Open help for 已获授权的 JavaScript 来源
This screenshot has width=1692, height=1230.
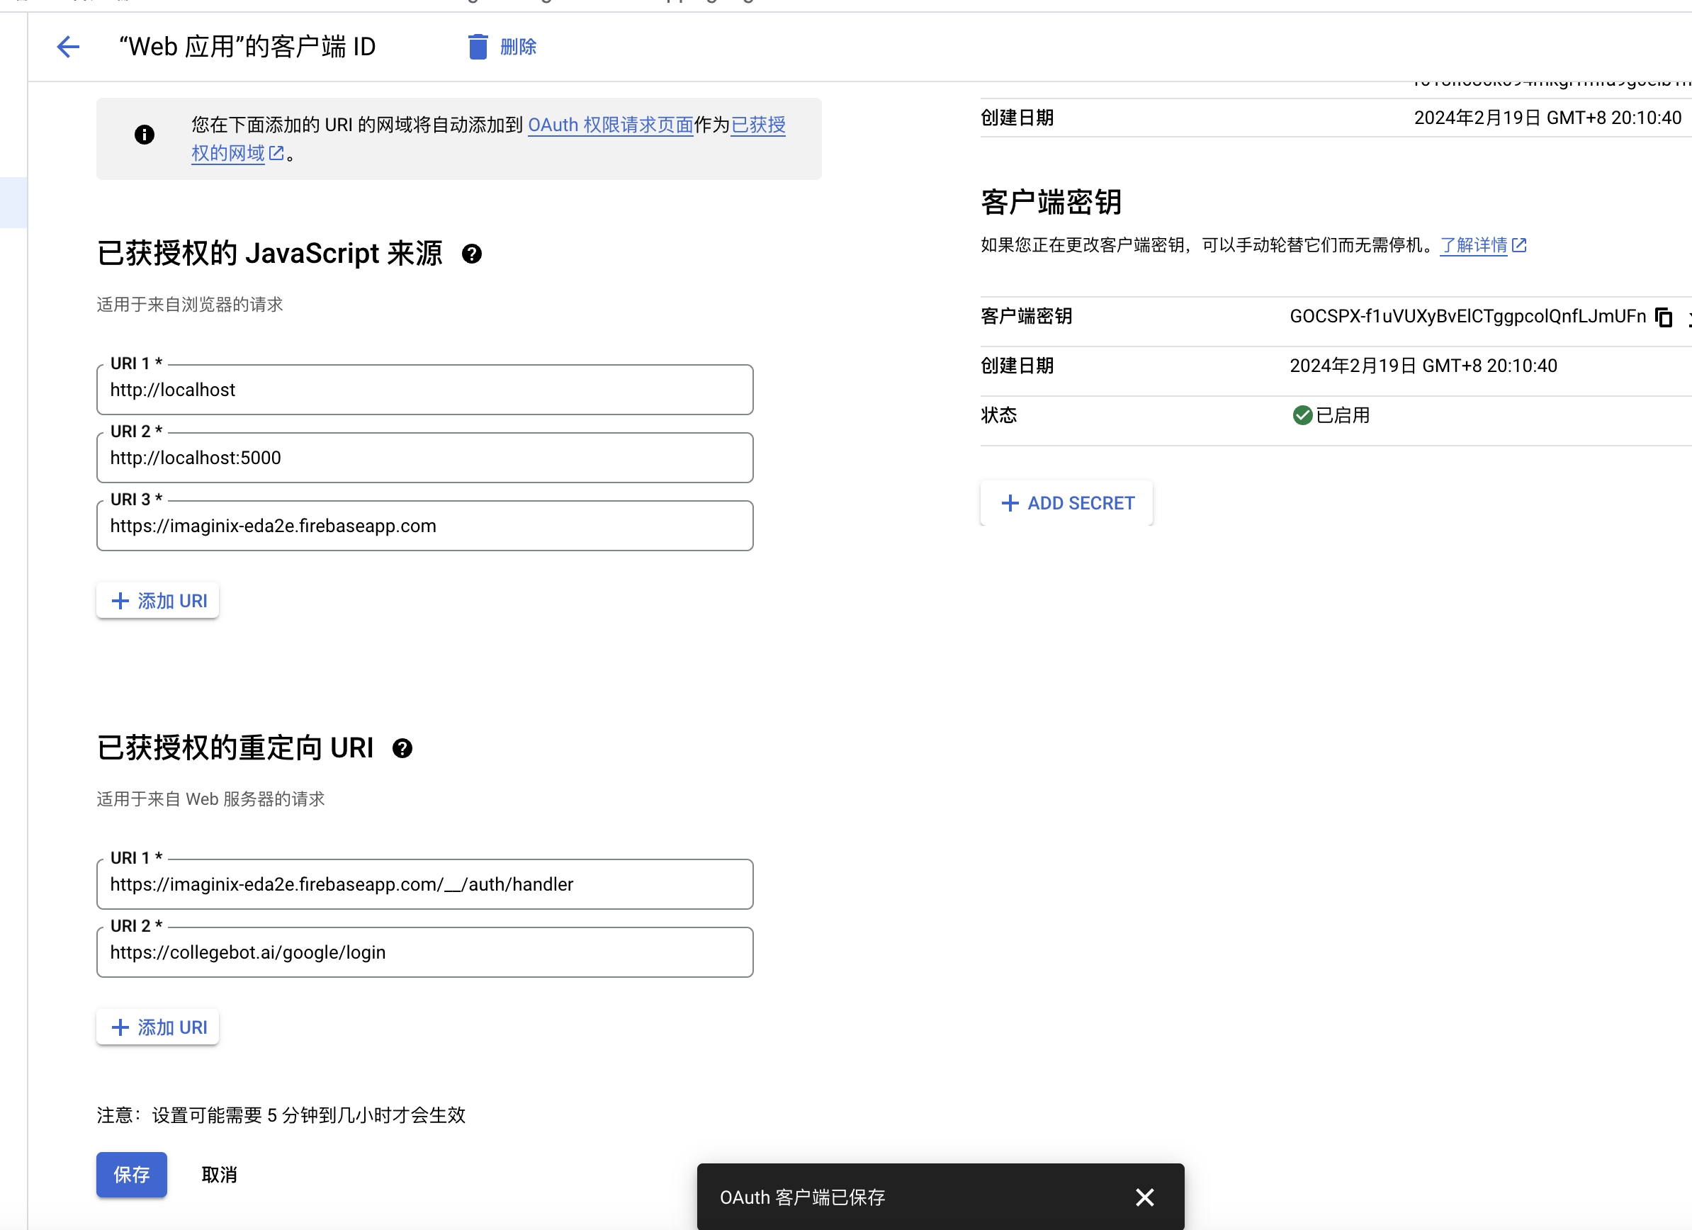473,254
